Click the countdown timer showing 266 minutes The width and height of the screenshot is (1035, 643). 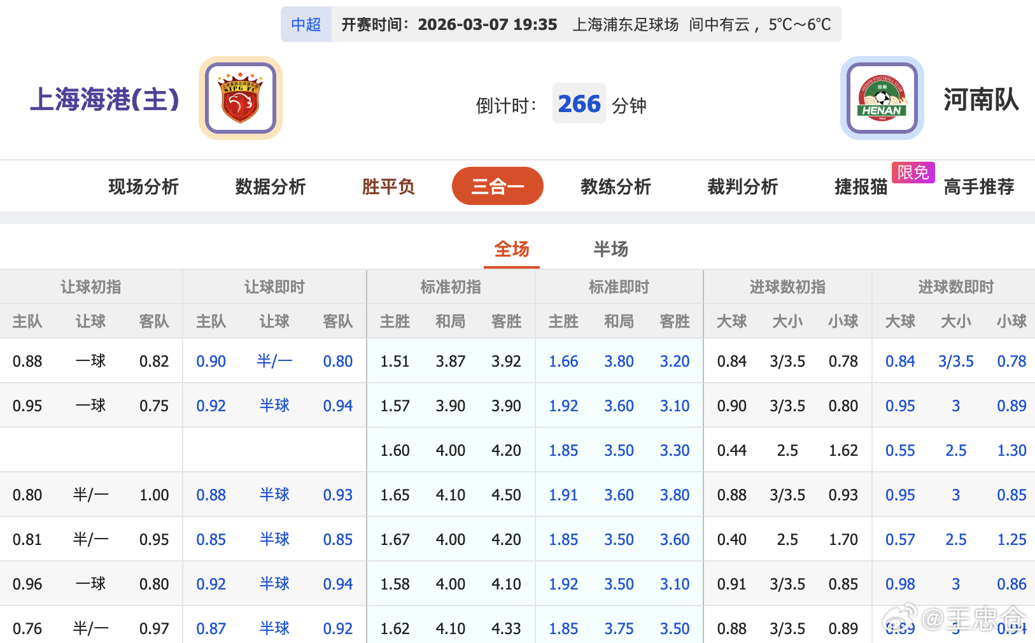point(579,103)
